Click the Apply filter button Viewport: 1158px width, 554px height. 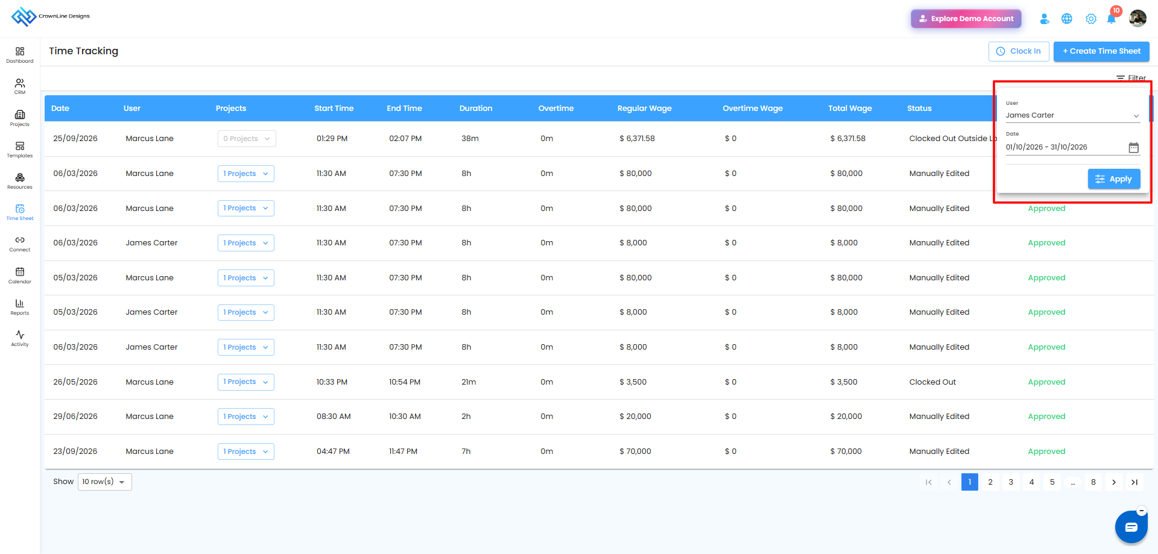click(x=1114, y=179)
